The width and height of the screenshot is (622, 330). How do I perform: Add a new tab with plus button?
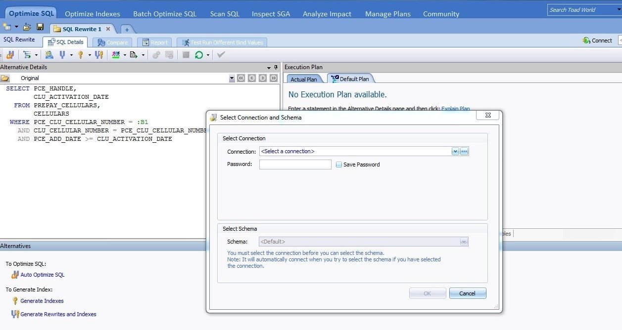point(127,29)
